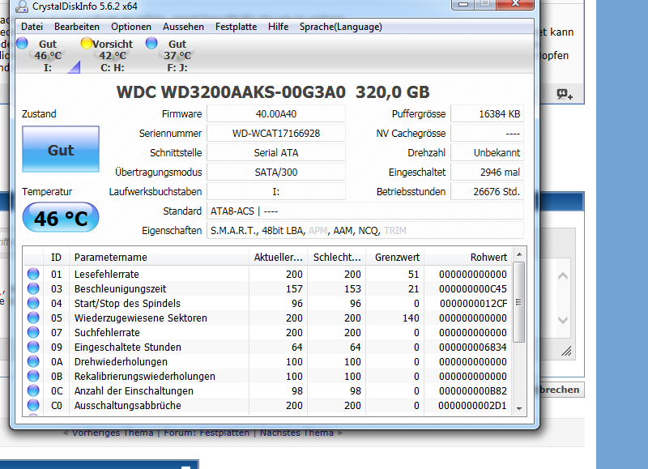Viewport: 648px width, 469px height.
Task: Click the status orb for Wiederzugewiesene Sektoren
Action: click(x=33, y=318)
